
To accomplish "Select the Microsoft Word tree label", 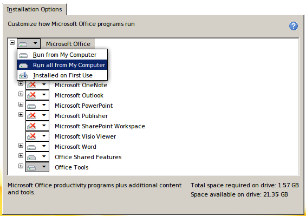I will click(75, 147).
